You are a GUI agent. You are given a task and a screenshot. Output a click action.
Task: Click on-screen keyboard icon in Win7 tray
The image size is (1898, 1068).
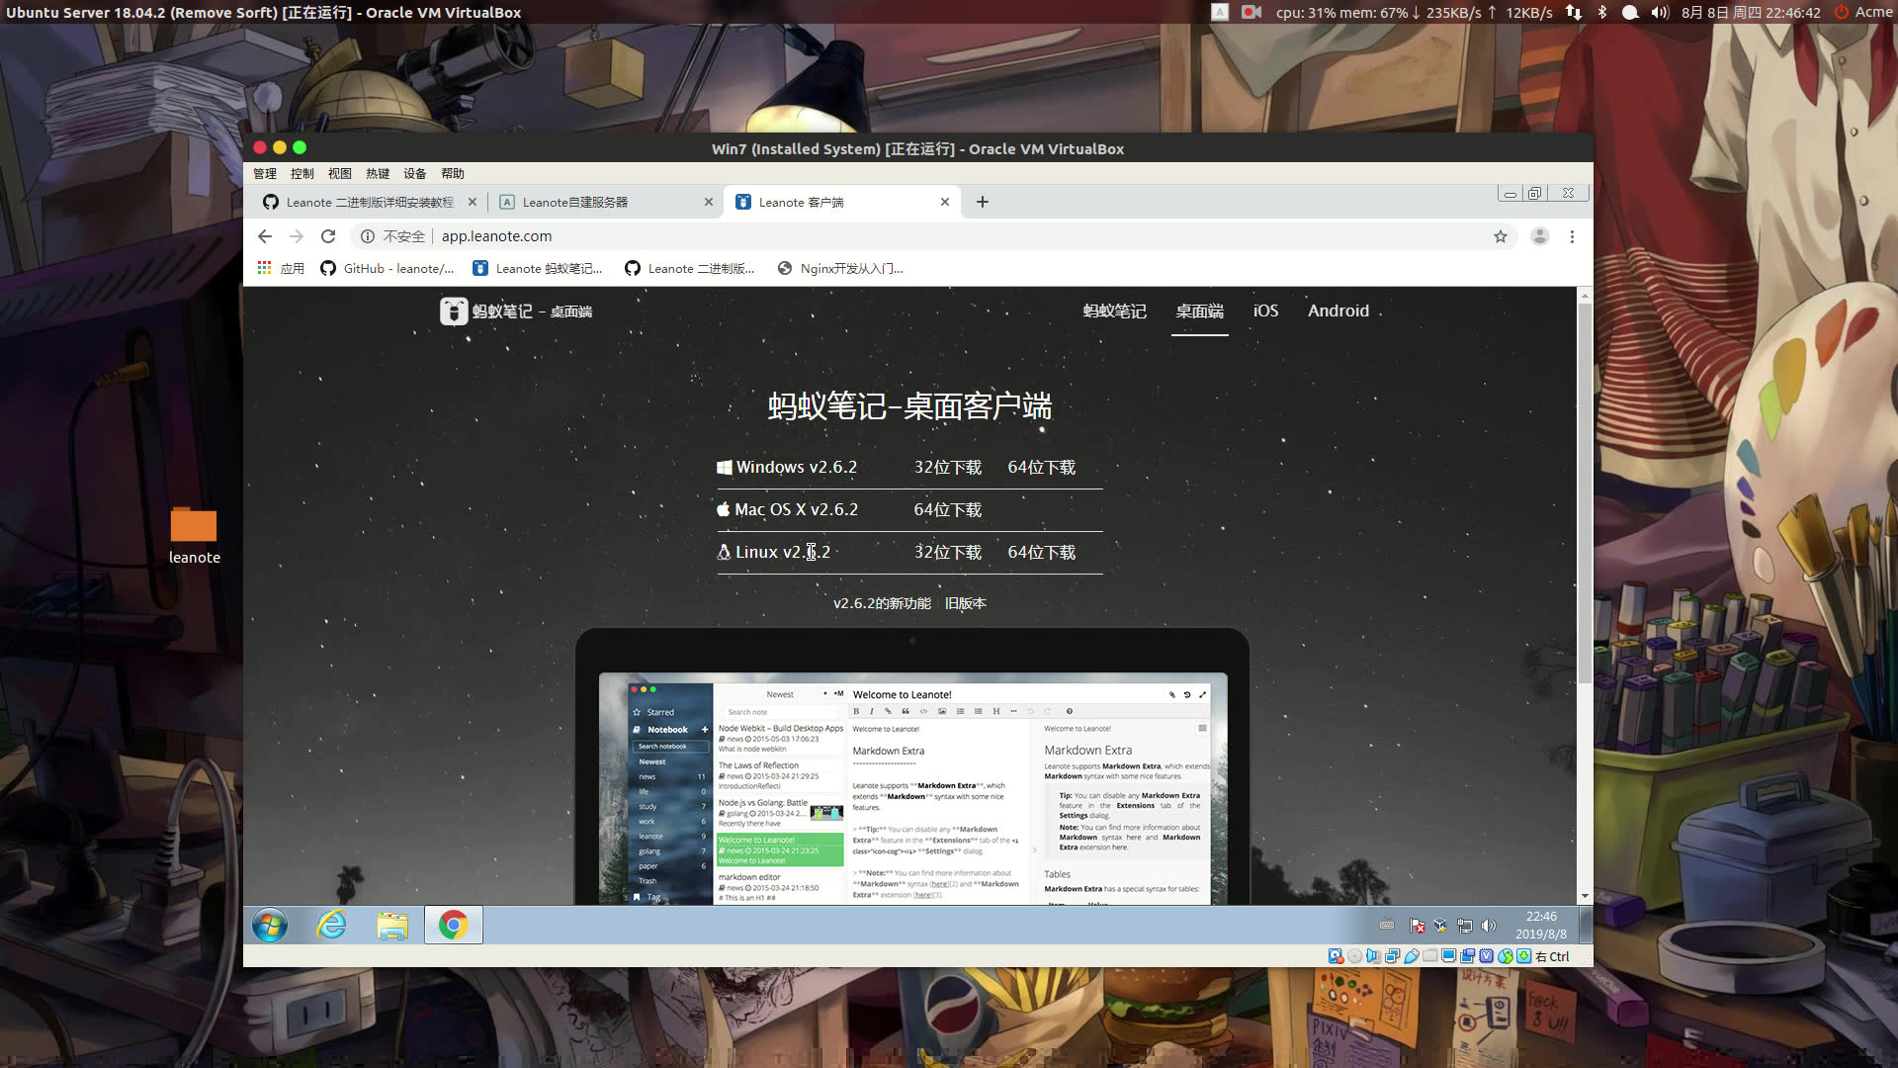tap(1387, 926)
